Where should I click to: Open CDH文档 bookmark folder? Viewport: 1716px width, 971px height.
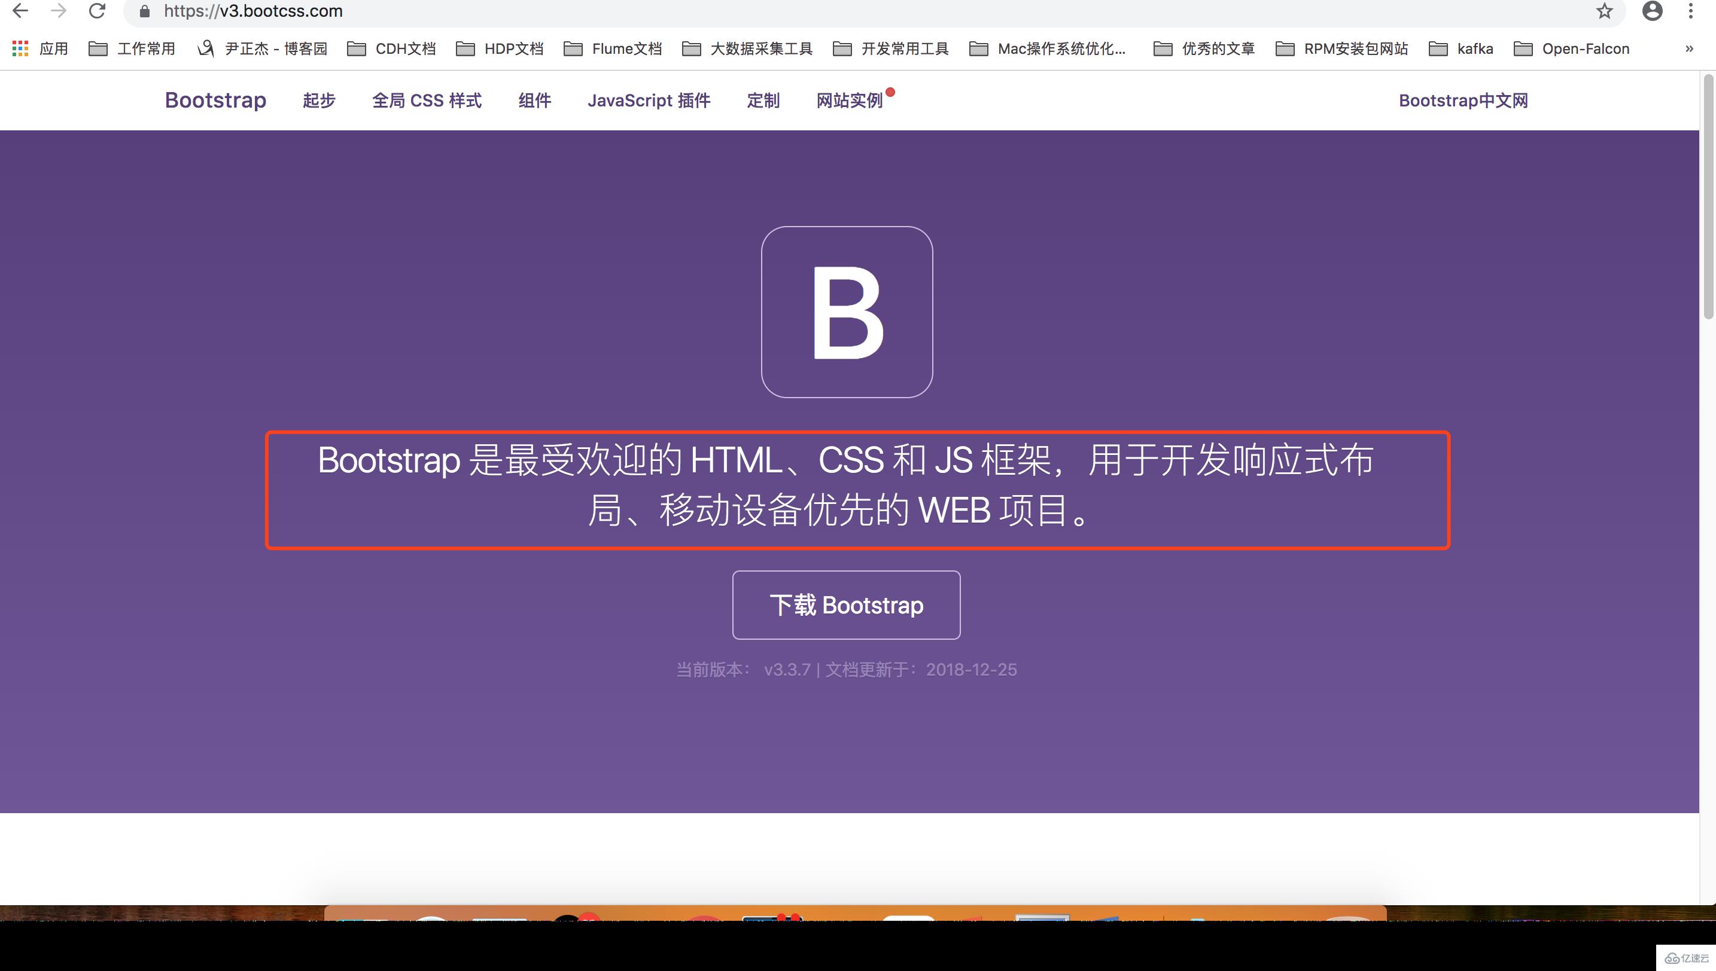(391, 48)
